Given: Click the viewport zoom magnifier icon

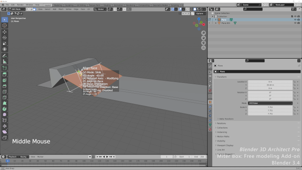Looking at the screenshot, I should [x=203, y=33].
